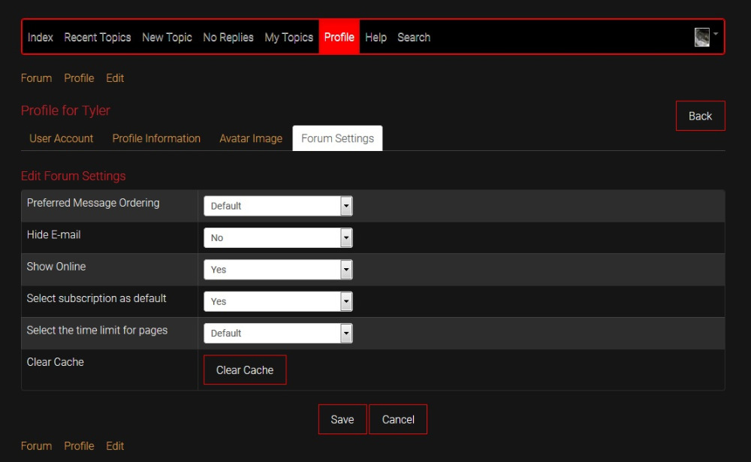
Task: Click the user avatar icon in navbar
Action: click(702, 38)
